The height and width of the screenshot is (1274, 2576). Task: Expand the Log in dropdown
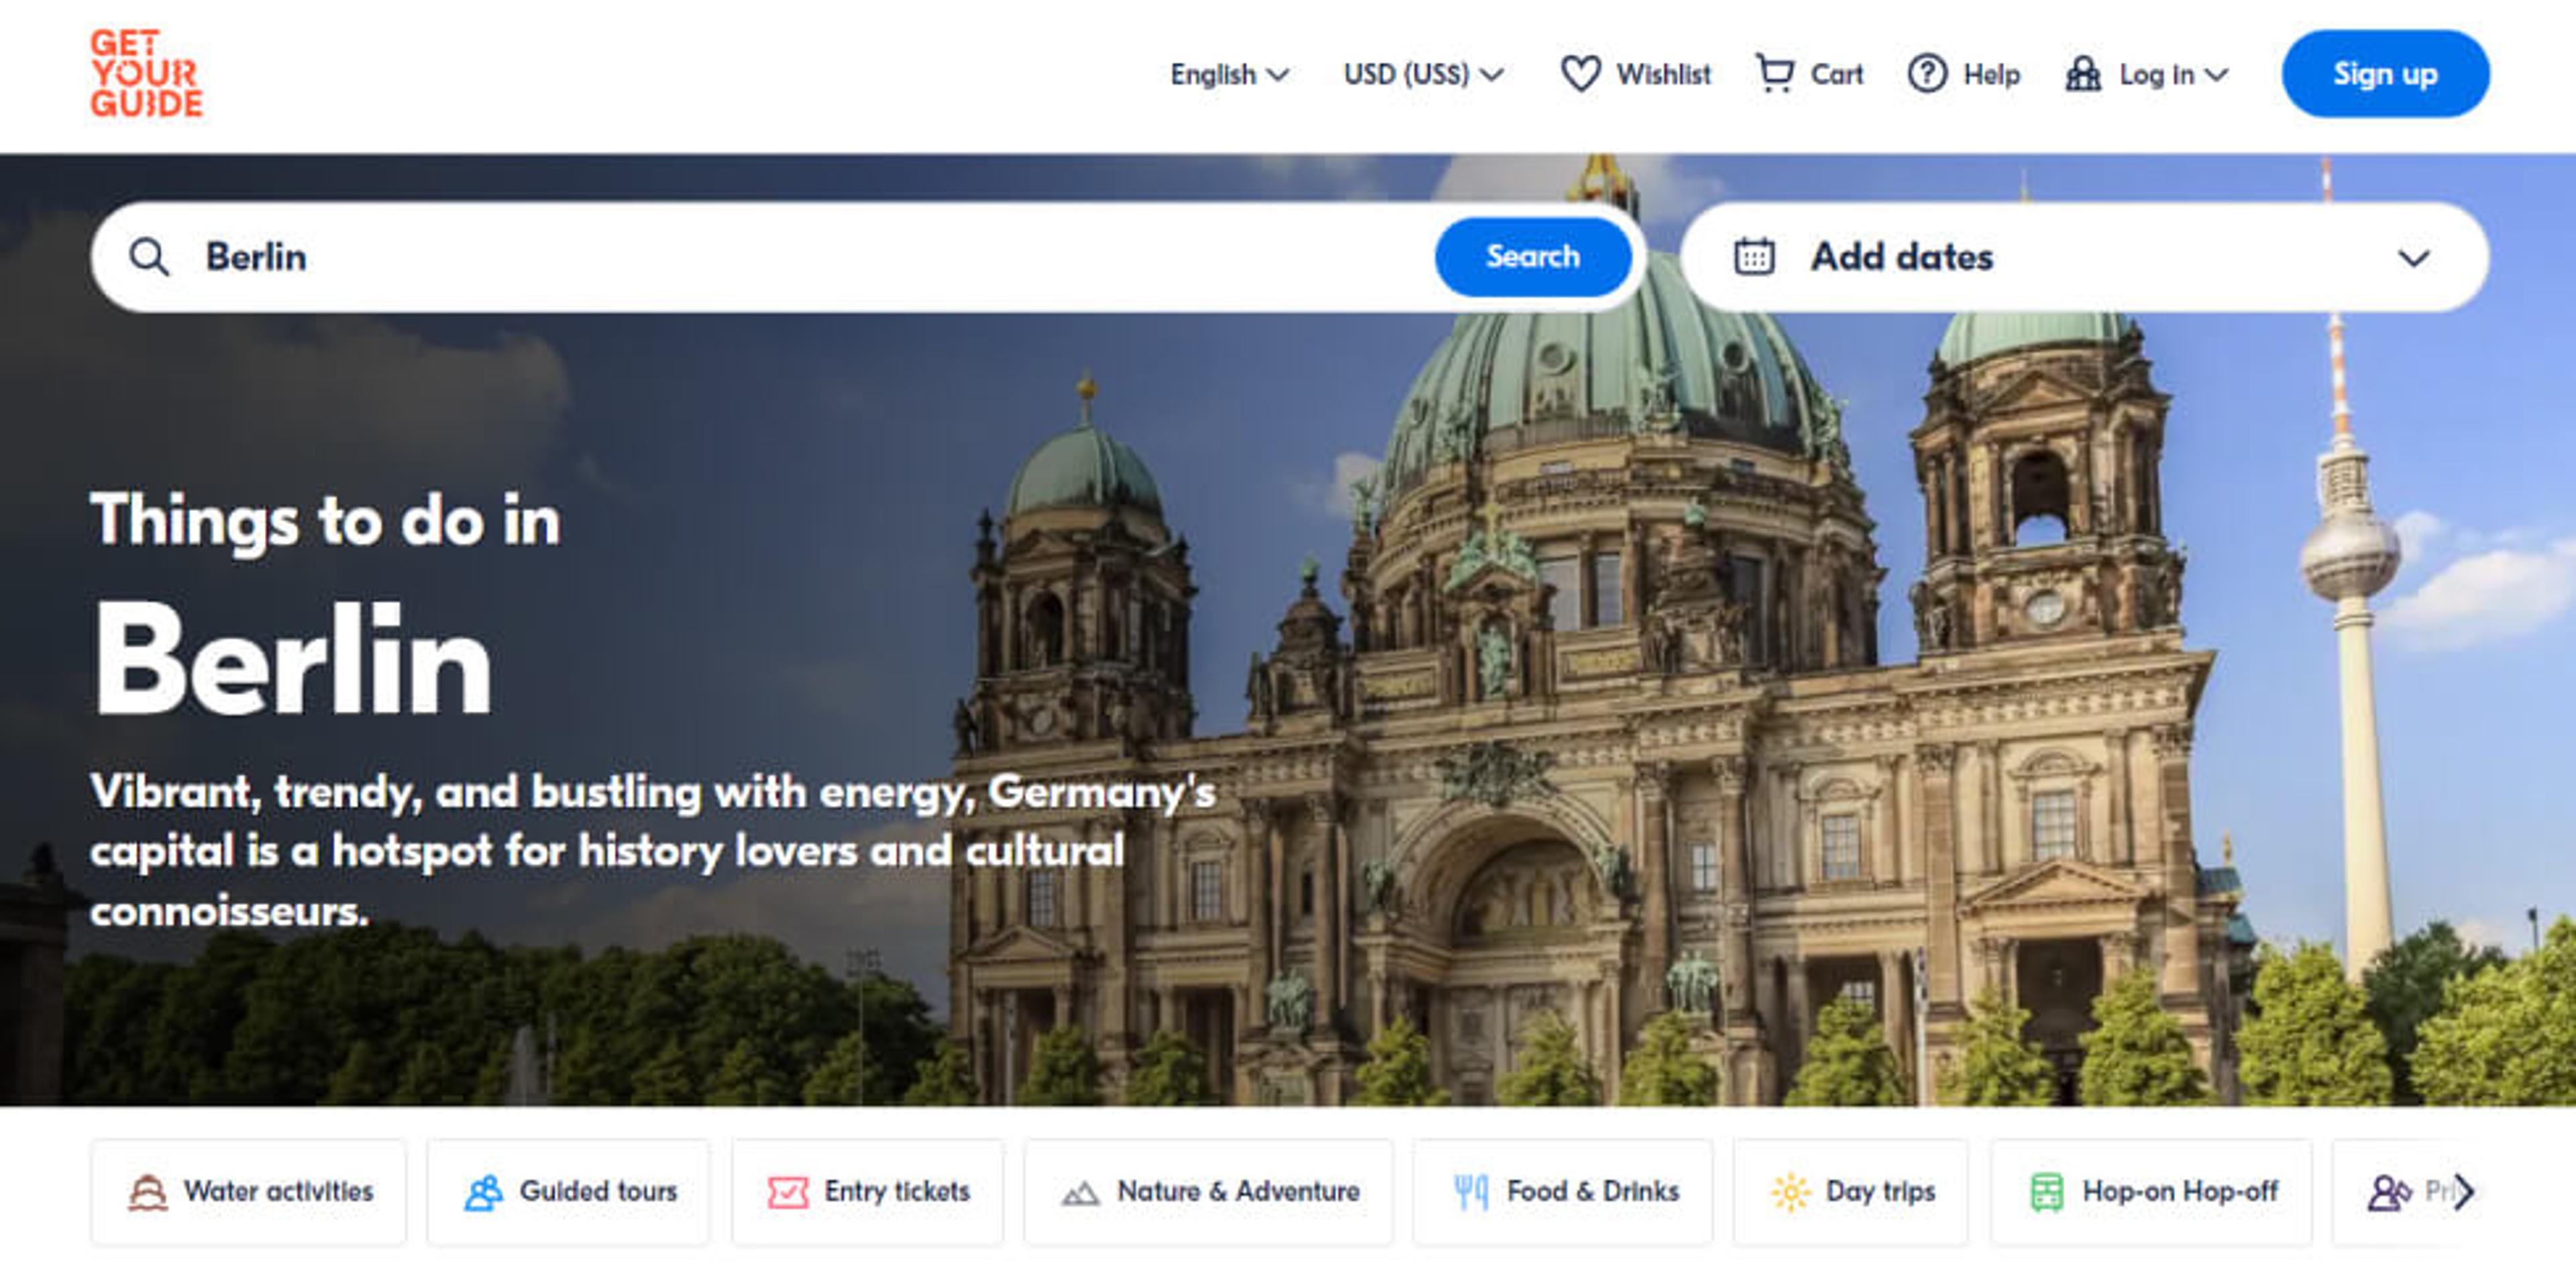(x=2146, y=74)
